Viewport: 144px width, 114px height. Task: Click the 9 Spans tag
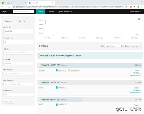click(x=41, y=70)
